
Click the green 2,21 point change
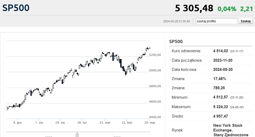(x=247, y=9)
